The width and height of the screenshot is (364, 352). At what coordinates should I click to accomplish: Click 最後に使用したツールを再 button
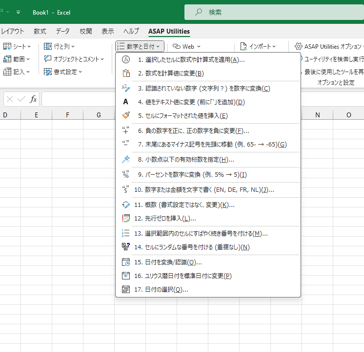(332, 72)
